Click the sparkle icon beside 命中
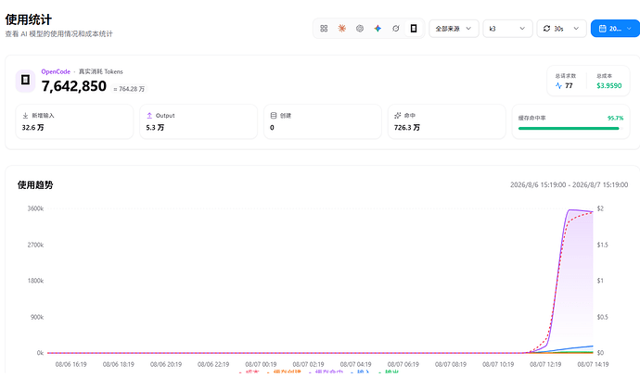 [398, 116]
